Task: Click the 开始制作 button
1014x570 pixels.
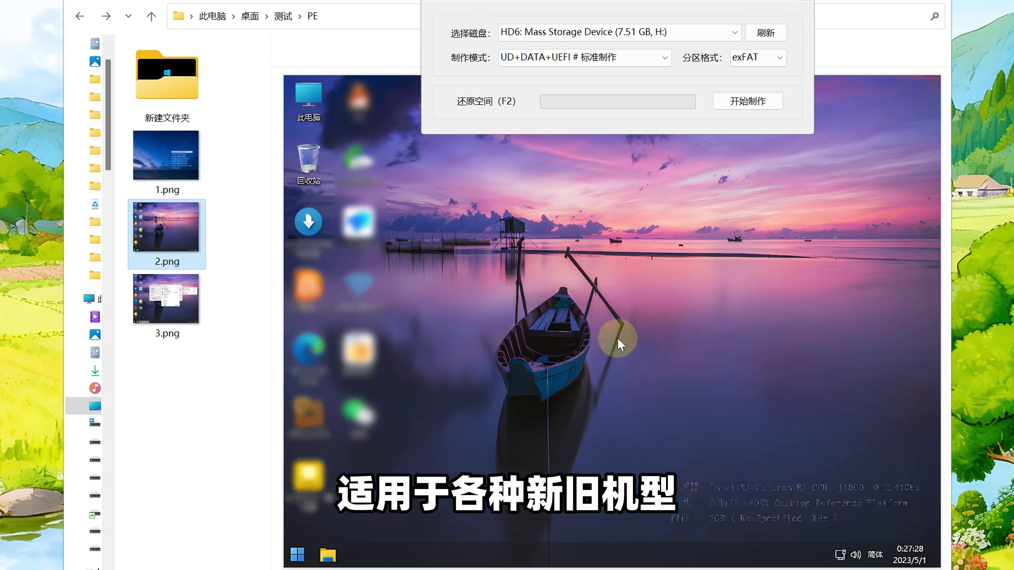Action: tap(748, 101)
